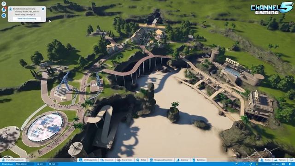Open the Track Rides tab
The height and width of the screenshot is (166, 295).
tap(125, 160)
